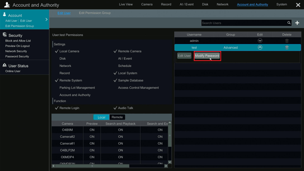Click horizontal scrollbar left arrow
Image resolution: width=304 pixels, height=171 pixels.
click(54, 166)
